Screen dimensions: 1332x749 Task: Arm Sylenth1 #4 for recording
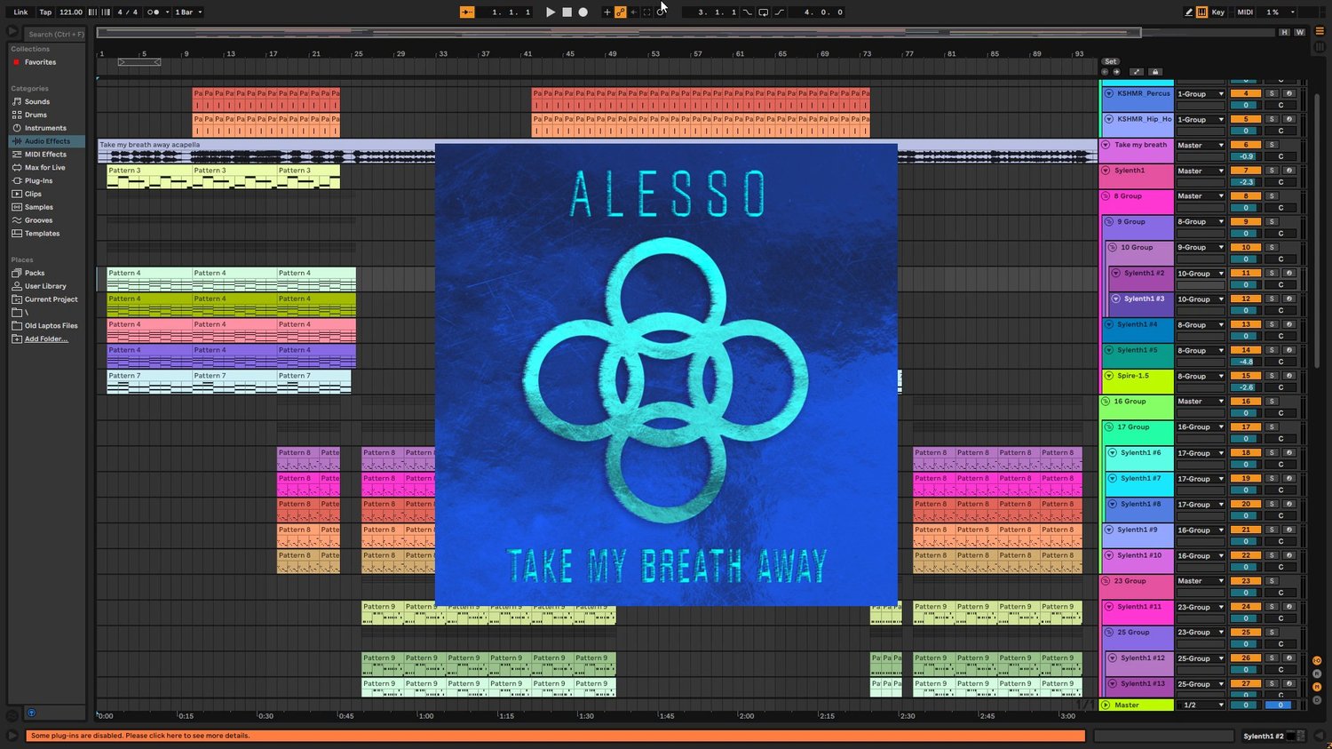point(1288,324)
